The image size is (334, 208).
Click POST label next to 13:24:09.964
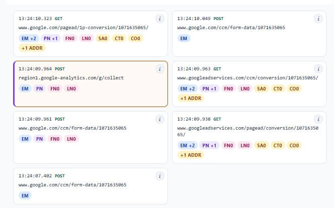[x=60, y=69]
